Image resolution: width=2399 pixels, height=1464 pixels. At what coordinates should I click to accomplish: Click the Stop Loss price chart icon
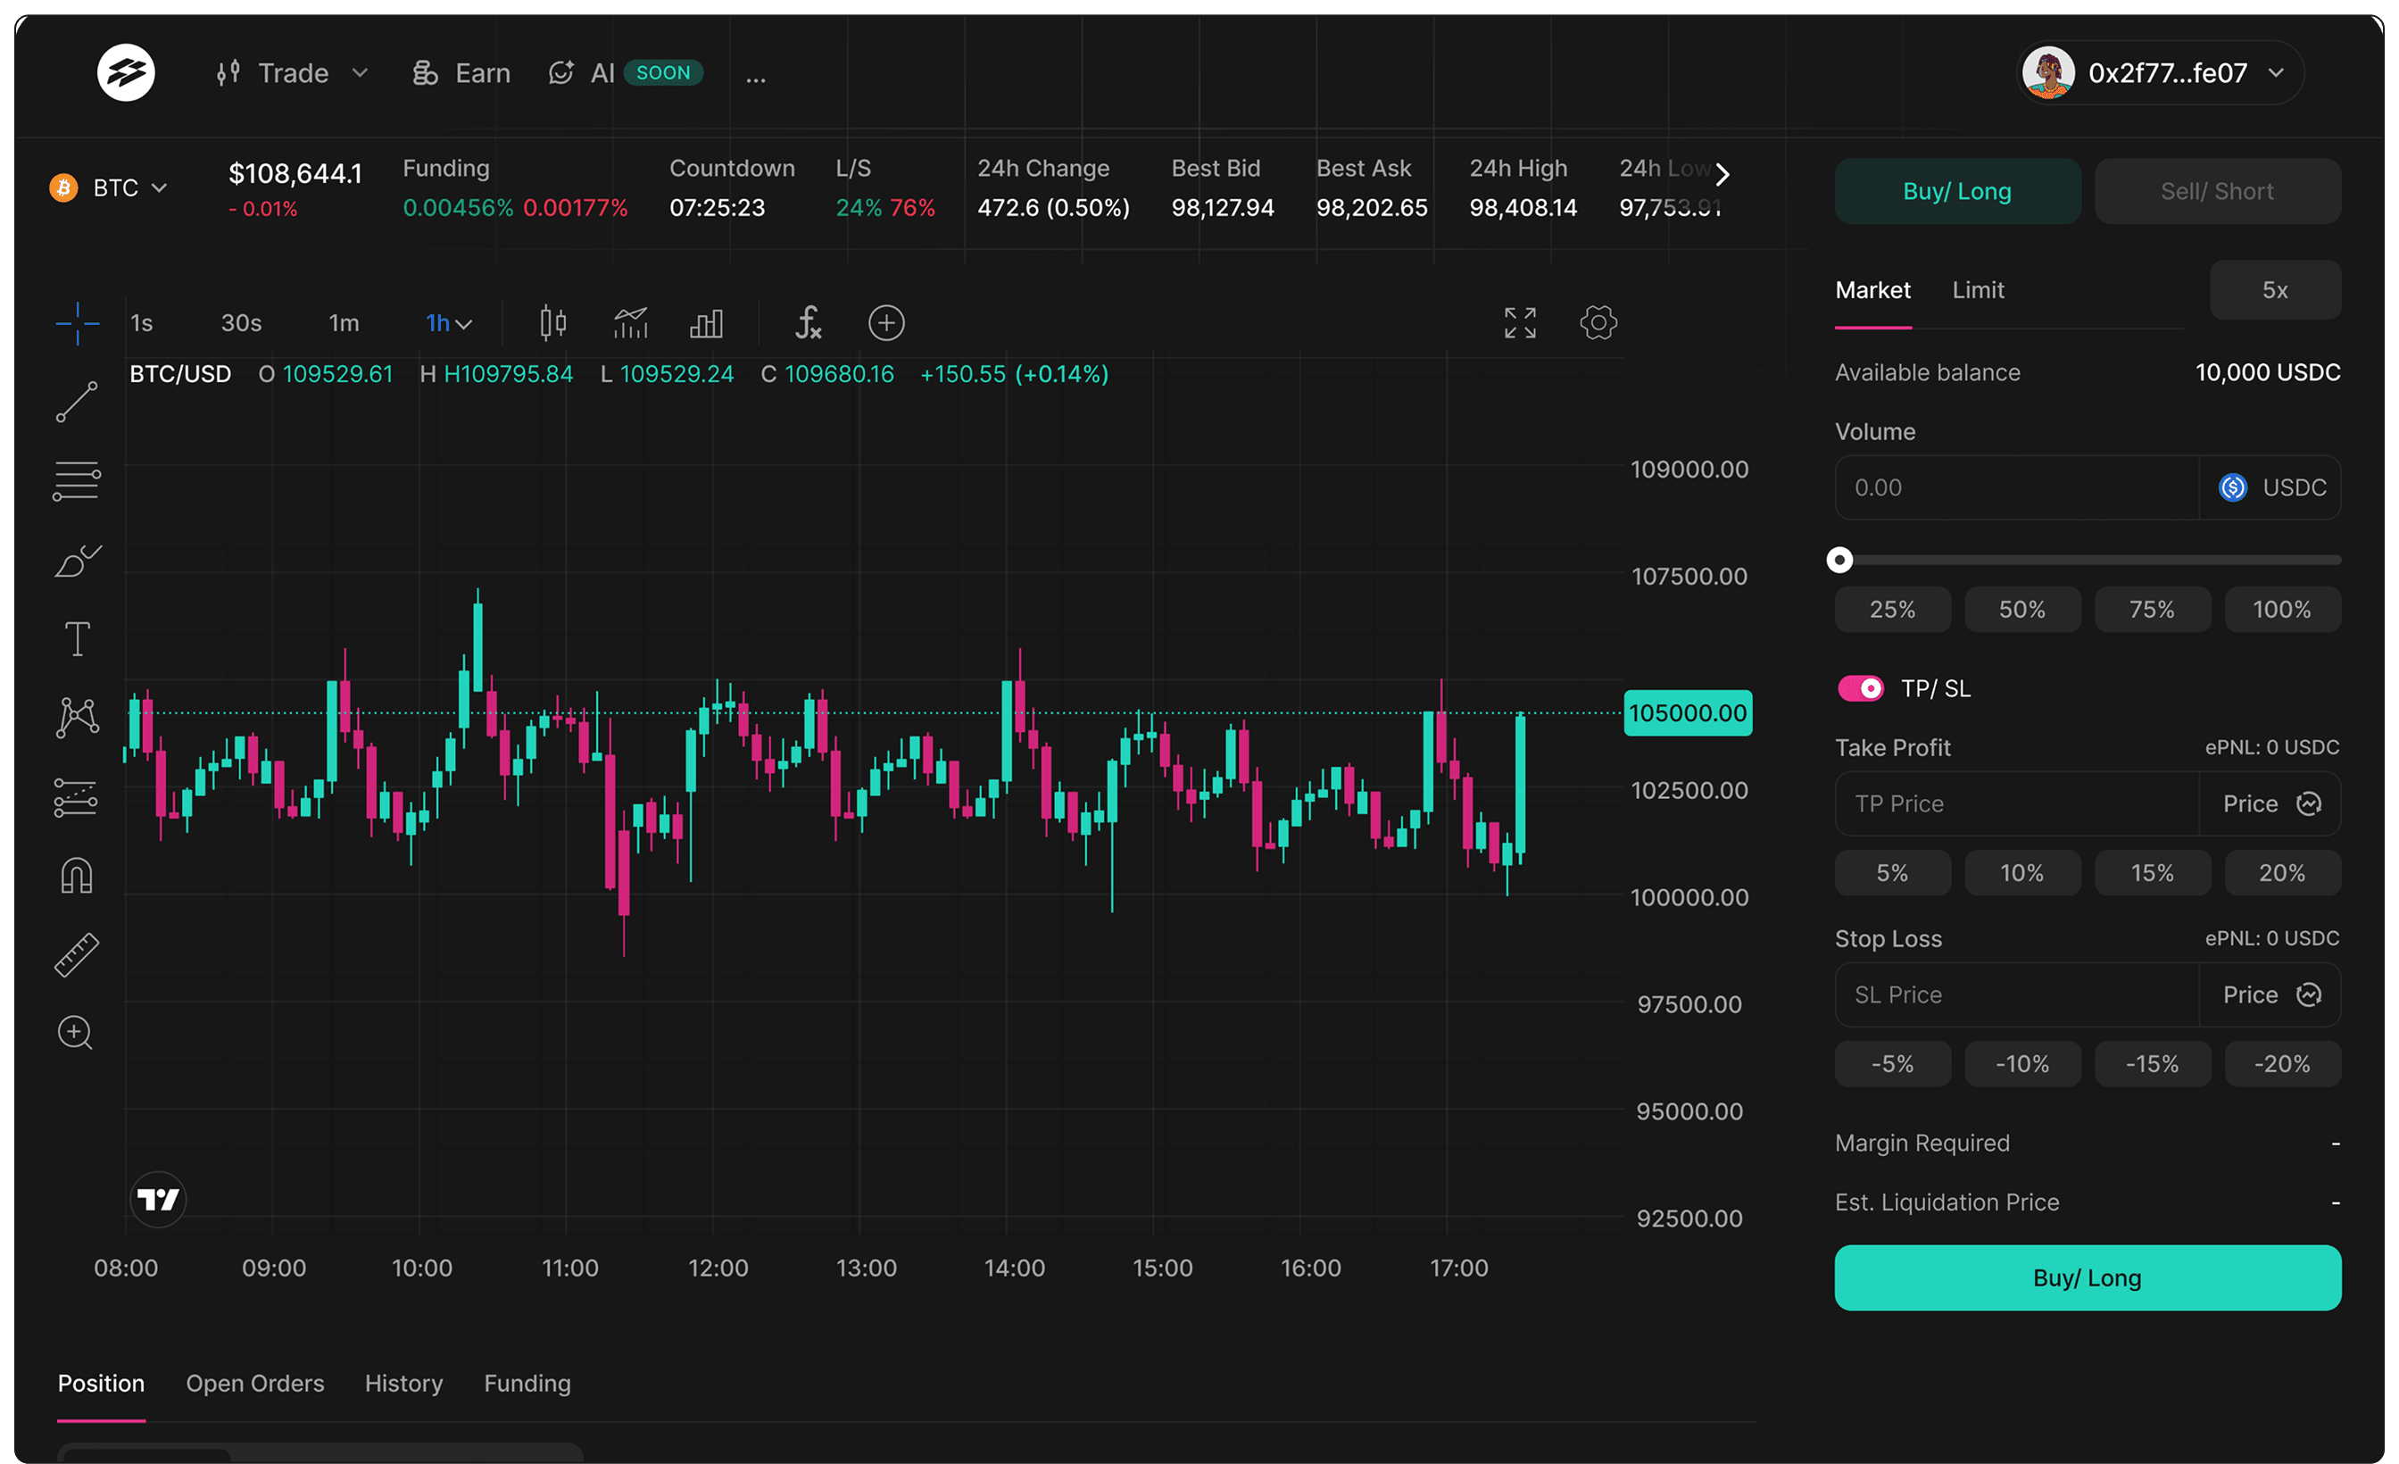(2309, 994)
